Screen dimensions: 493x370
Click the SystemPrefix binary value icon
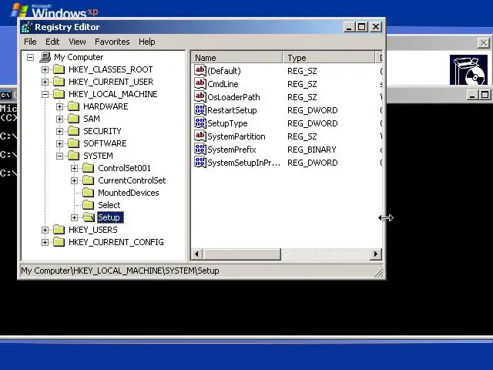[x=200, y=149]
